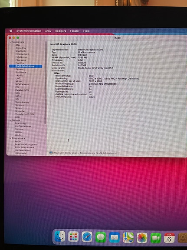Select Kortläsare in the sidebar
Screen dimensions: 187x250
(x=21, y=72)
